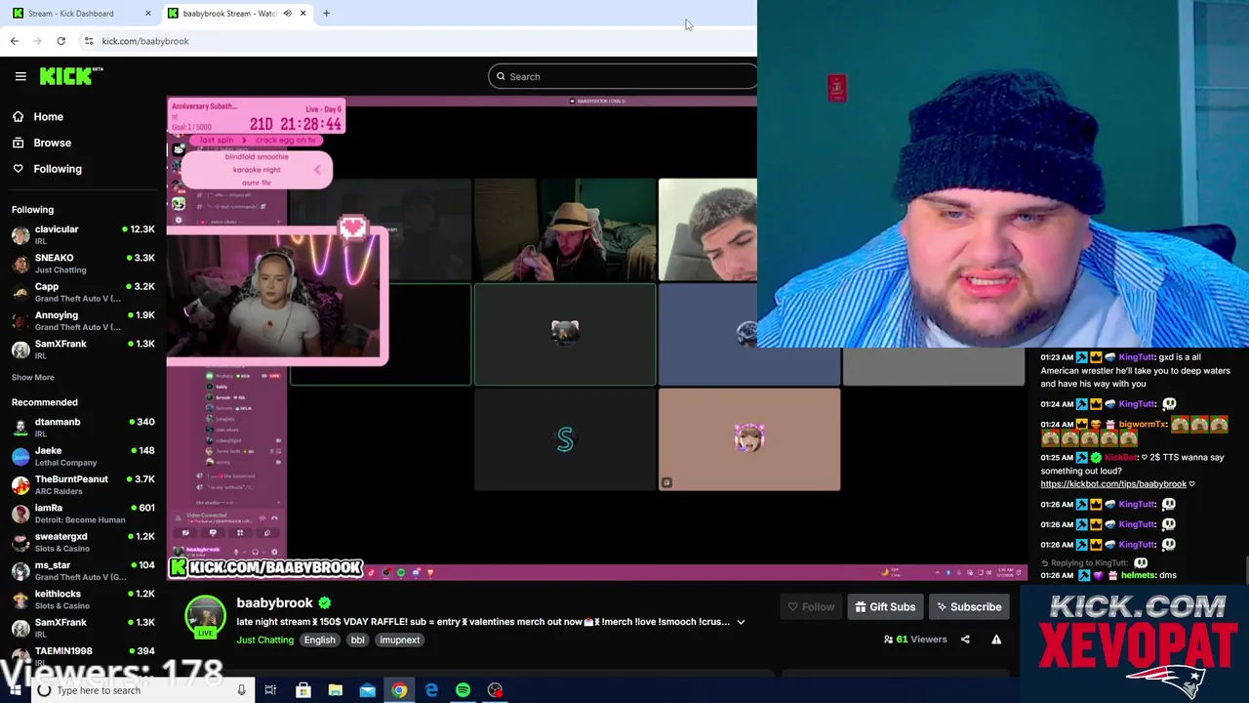Click the taskbar microphone search icon
Image resolution: width=1249 pixels, height=703 pixels.
click(241, 690)
